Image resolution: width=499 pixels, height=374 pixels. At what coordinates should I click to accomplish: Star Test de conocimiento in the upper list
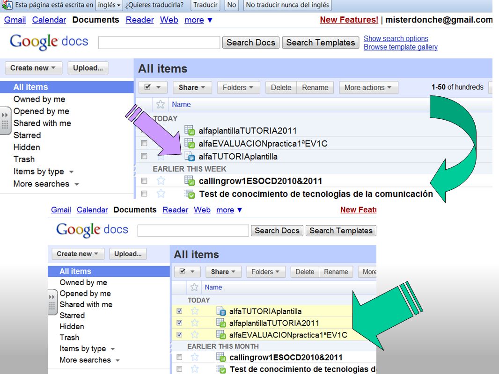[161, 194]
